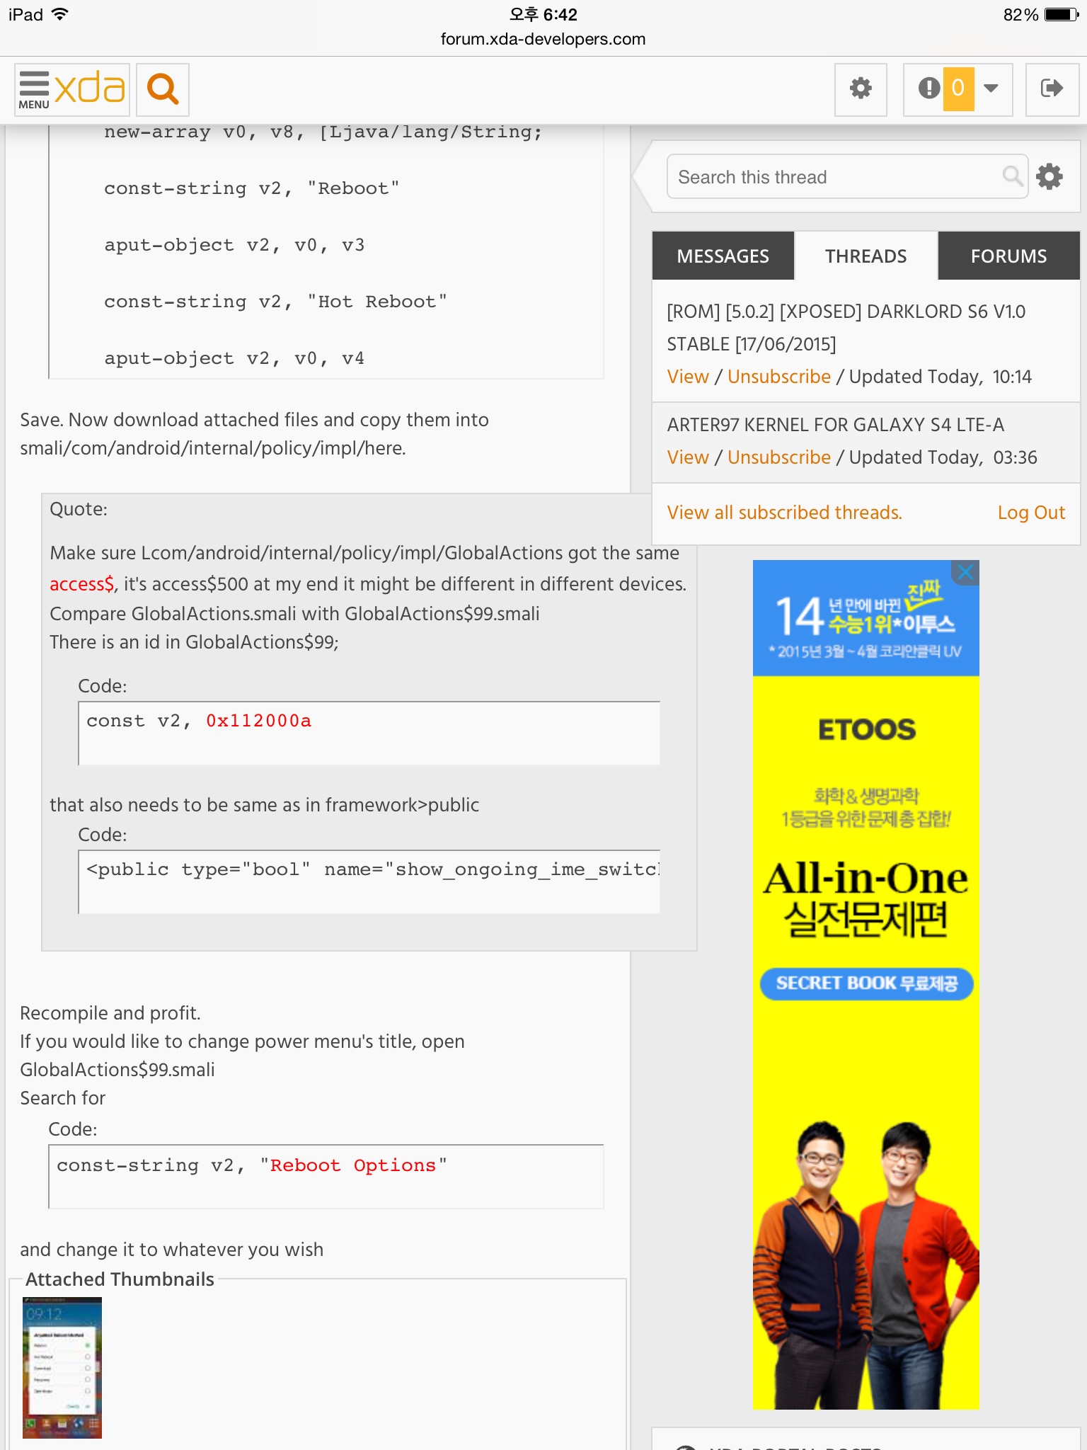Click the thread search magnifier icon
This screenshot has width=1087, height=1450.
point(1013,176)
